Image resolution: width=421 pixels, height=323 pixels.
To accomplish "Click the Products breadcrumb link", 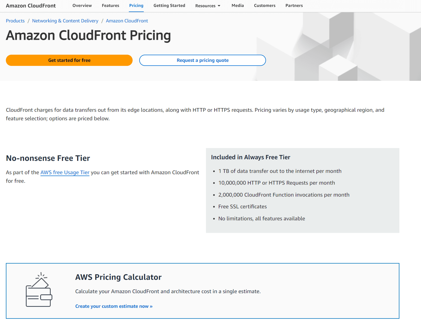I will [x=15, y=21].
